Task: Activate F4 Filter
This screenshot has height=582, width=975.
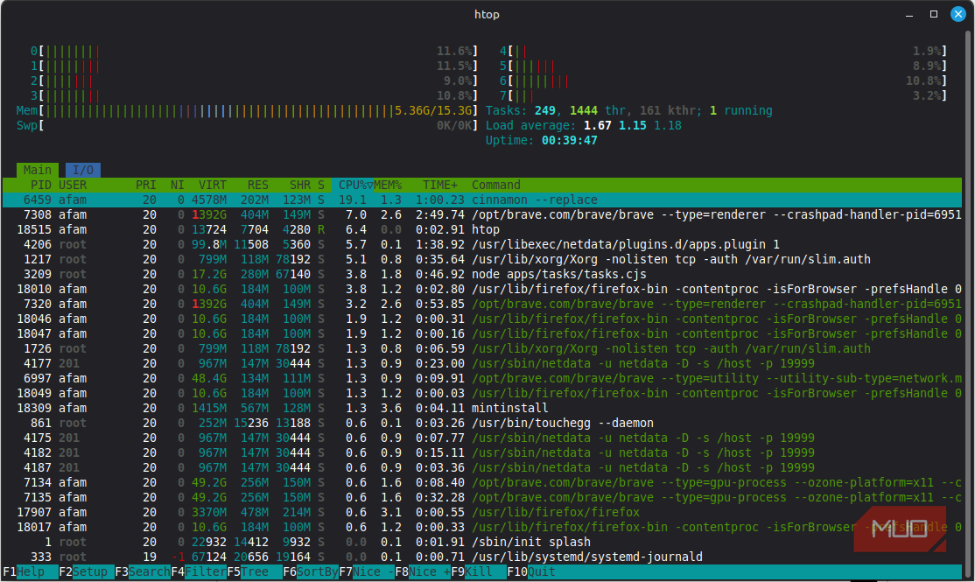Action: pyautogui.click(x=199, y=571)
